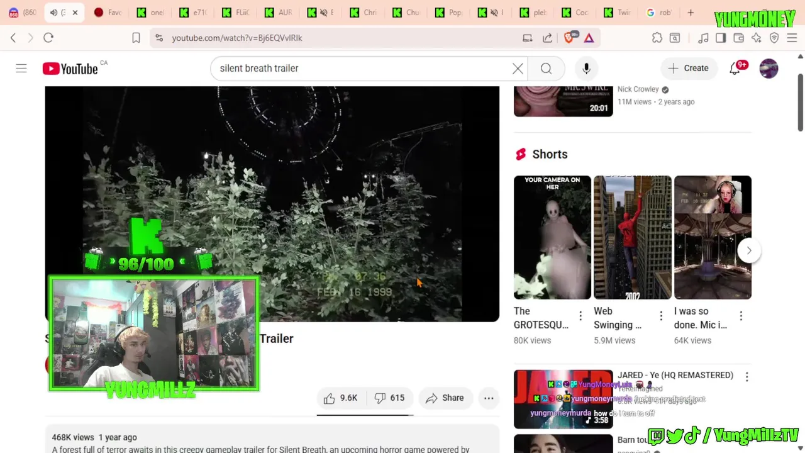Share the Silent Breath trailer video
The image size is (805, 453).
[x=445, y=398]
